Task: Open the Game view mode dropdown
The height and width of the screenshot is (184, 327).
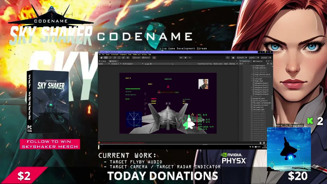Action: [x=104, y=64]
